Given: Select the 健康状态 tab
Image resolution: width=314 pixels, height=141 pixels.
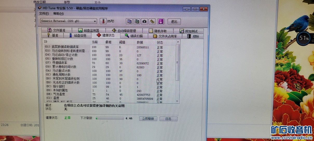Looking at the screenshot, I should [x=105, y=35].
